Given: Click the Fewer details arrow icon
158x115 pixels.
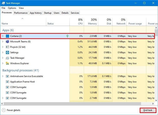Looking at the screenshot, I should [x=4, y=110].
